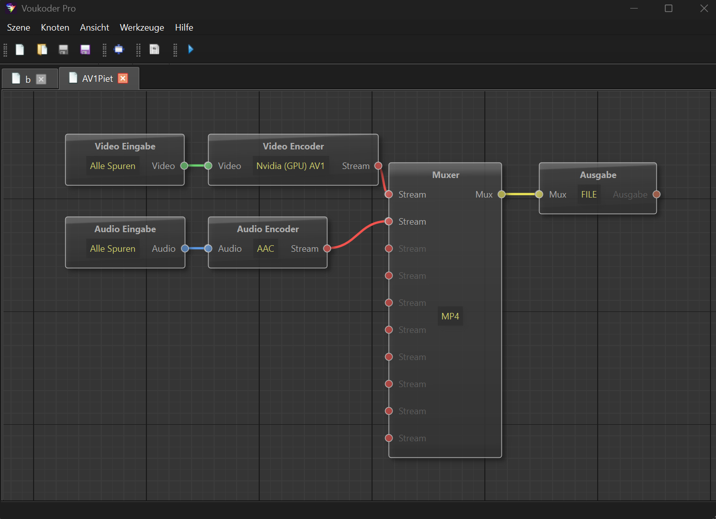
Task: Click the 'b' tab document icon
Action: tap(16, 79)
